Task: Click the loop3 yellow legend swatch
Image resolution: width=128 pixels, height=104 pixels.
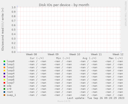Action: tap(4, 71)
